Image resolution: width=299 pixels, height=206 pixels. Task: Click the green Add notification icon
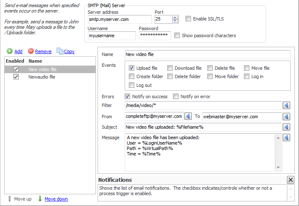(10, 51)
